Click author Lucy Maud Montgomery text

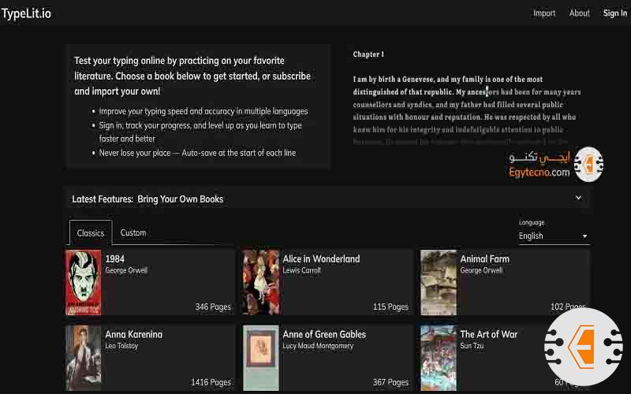coord(318,346)
